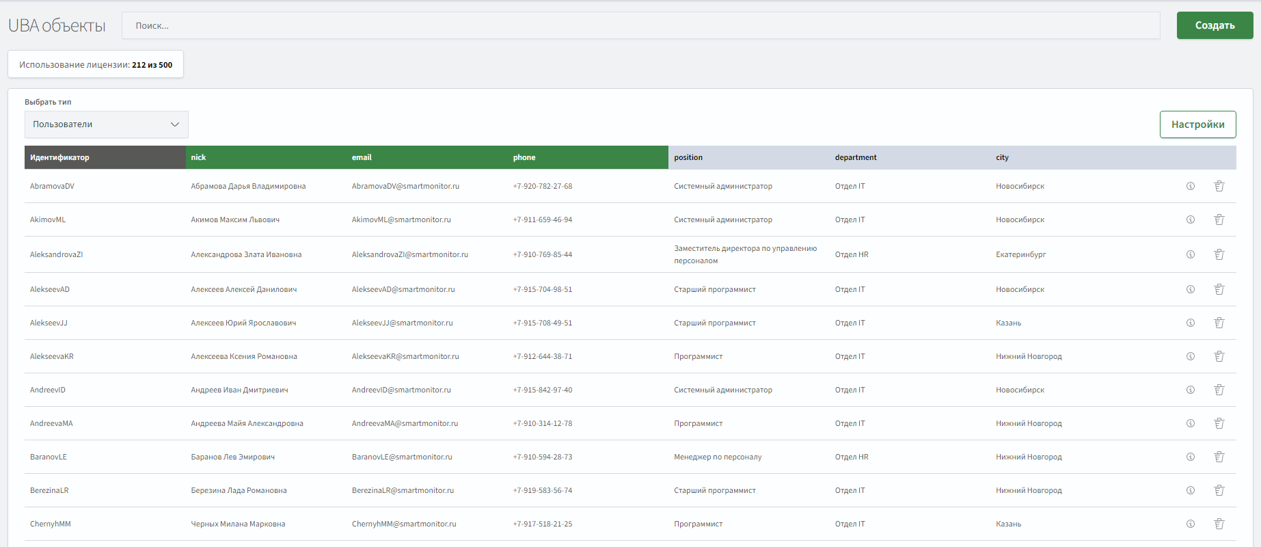Open info for BaranovLE row

[1191, 457]
